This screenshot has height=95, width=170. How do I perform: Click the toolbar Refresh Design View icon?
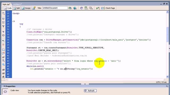(x=82, y=8)
